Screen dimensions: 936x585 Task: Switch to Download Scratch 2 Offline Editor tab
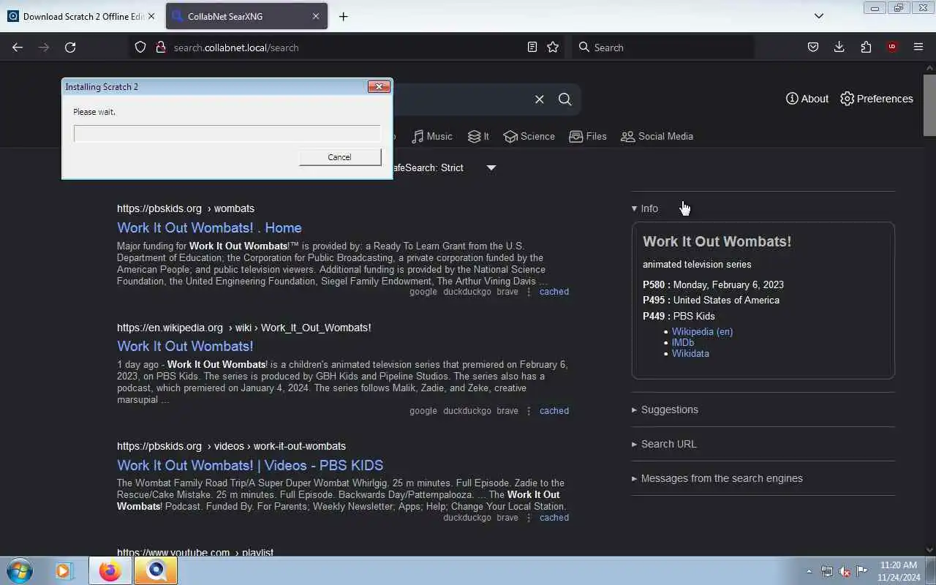(82, 16)
